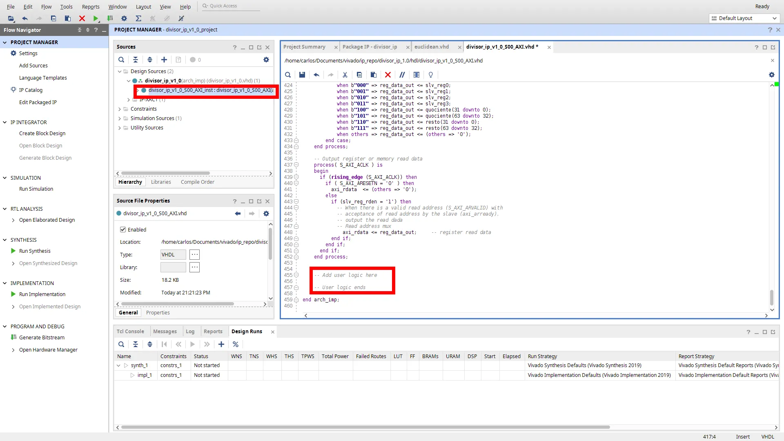
Task: Switch to the euclidean.vhd editor tab
Action: pos(432,47)
